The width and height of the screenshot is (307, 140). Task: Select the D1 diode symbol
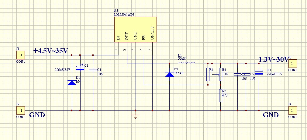(72, 83)
